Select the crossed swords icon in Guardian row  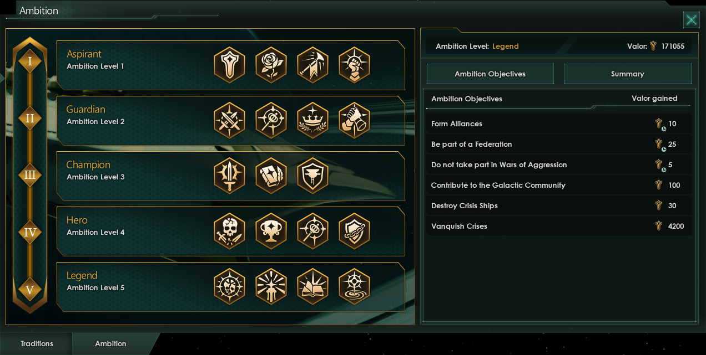click(x=229, y=120)
